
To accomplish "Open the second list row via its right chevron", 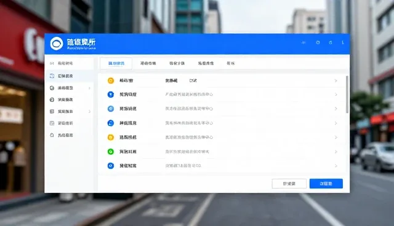I will click(x=336, y=95).
